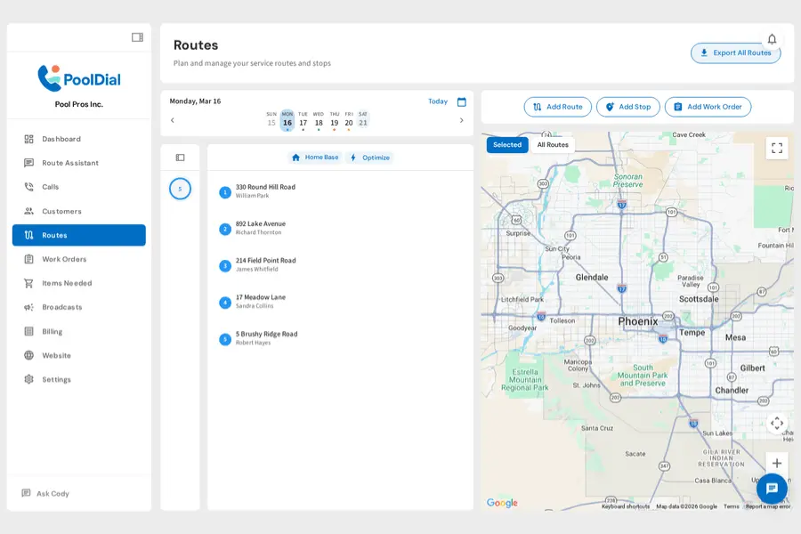
Task: Click Export All Routes button
Action: pyautogui.click(x=736, y=53)
